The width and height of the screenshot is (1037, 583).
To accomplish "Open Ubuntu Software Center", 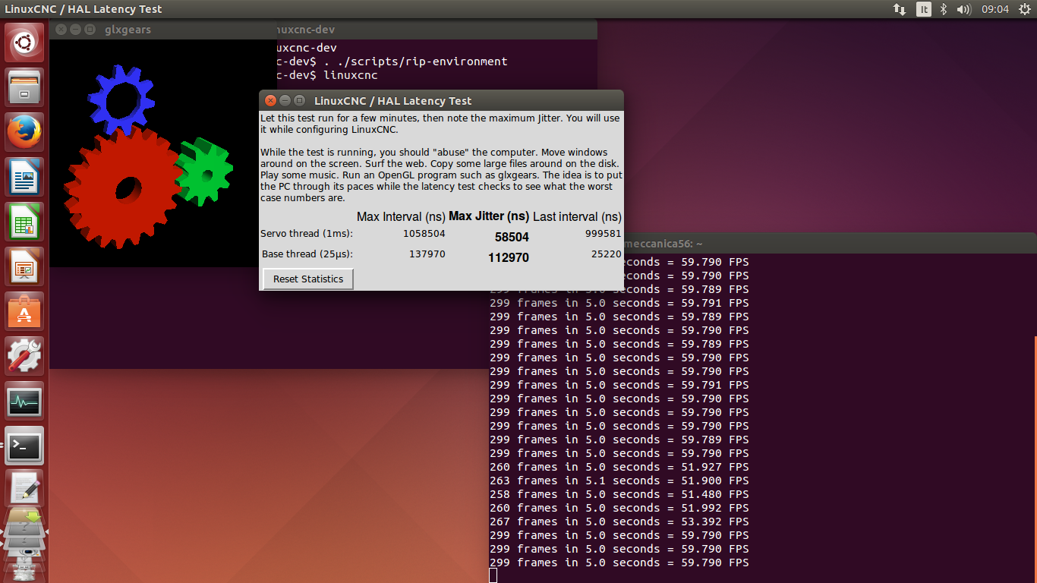I will coord(25,311).
